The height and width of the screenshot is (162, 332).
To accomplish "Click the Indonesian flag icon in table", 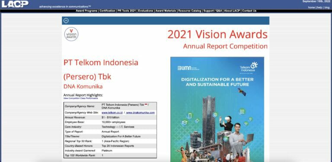I will (146, 105).
